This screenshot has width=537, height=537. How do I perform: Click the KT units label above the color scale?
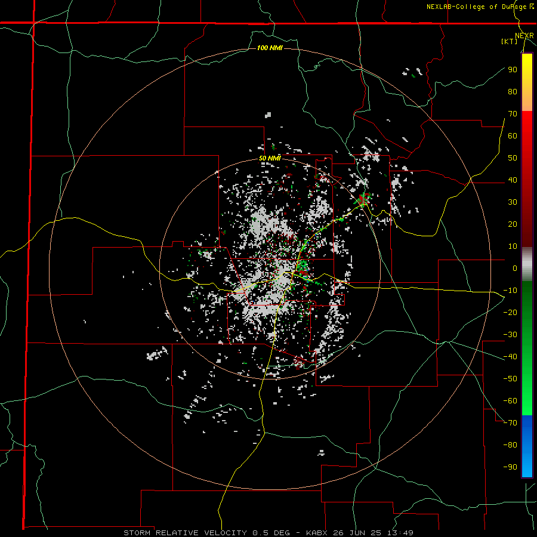pos(510,41)
